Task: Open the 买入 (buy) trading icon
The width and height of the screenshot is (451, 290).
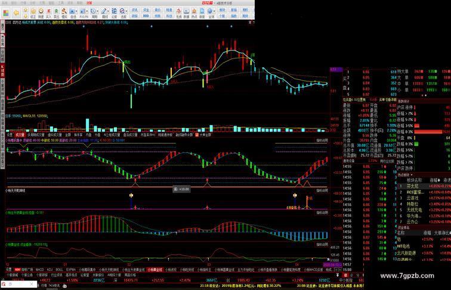Action: coord(48,13)
